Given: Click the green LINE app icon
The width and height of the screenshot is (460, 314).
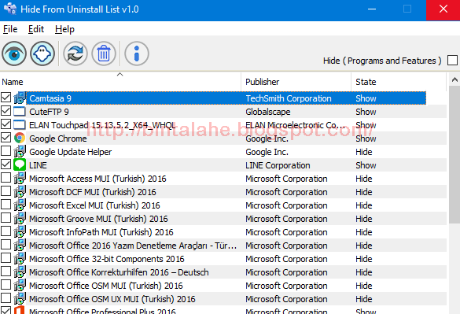Looking at the screenshot, I should click(20, 164).
